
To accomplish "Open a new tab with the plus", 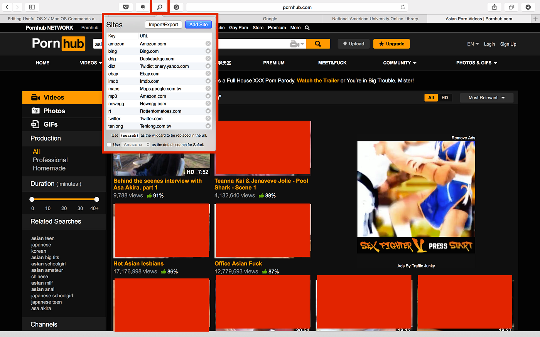I will coord(535,18).
